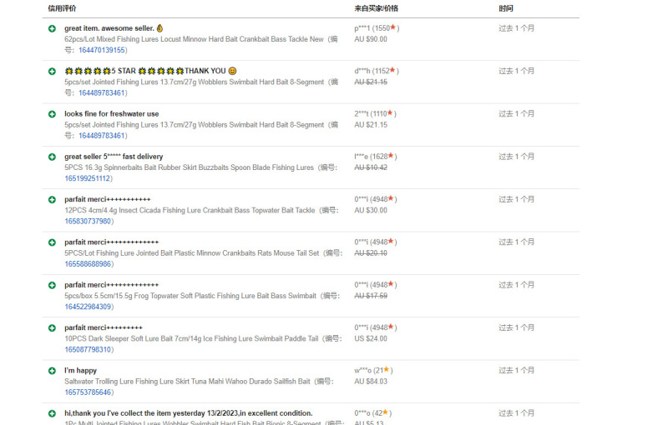The width and height of the screenshot is (668, 425).
Task: Click the 'I'm happy' comment text
Action: point(80,371)
